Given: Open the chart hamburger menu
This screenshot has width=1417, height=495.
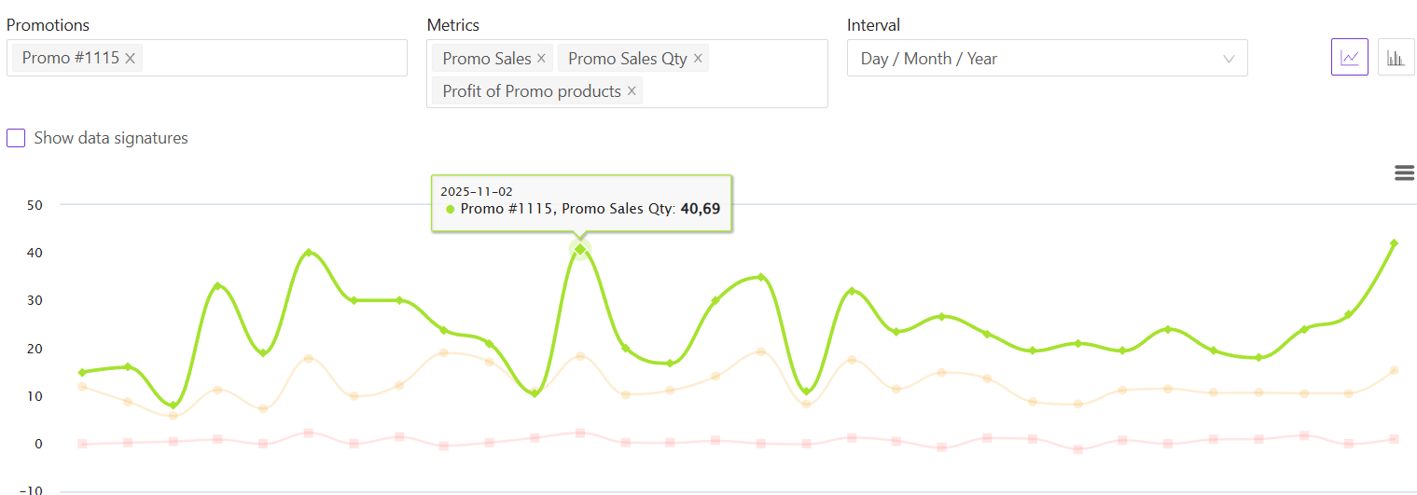Looking at the screenshot, I should 1403,172.
